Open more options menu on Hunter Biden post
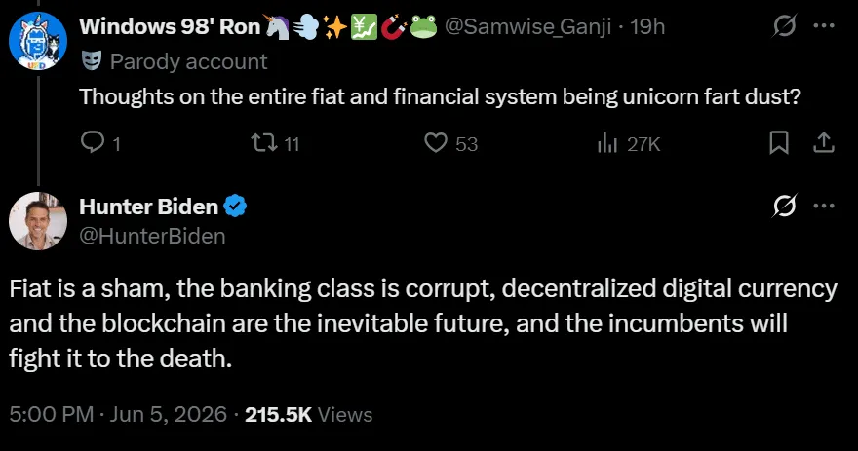Image resolution: width=858 pixels, height=451 pixels. [x=824, y=206]
